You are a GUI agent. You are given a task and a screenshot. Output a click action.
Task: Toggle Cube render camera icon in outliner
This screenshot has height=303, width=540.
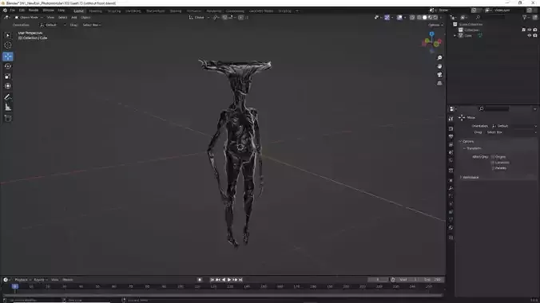535,35
